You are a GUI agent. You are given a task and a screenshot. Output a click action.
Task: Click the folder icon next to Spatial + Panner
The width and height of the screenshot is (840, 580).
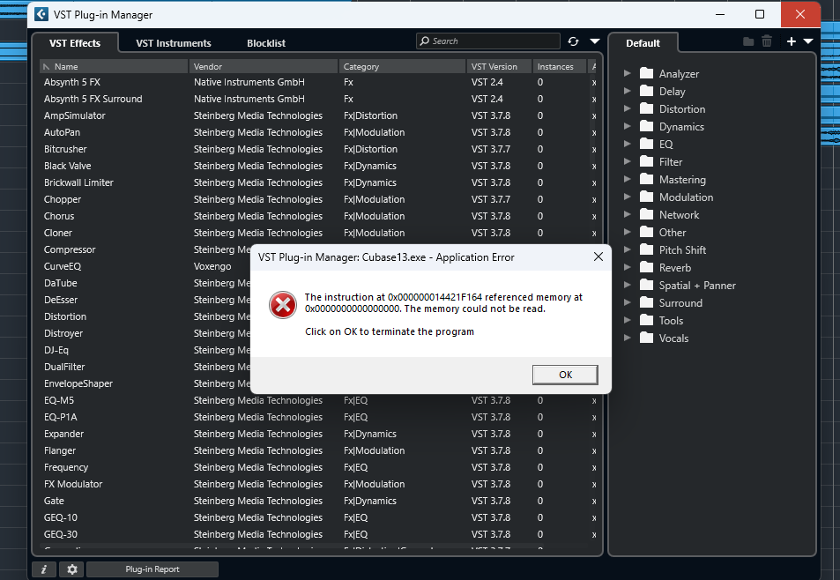click(x=647, y=285)
